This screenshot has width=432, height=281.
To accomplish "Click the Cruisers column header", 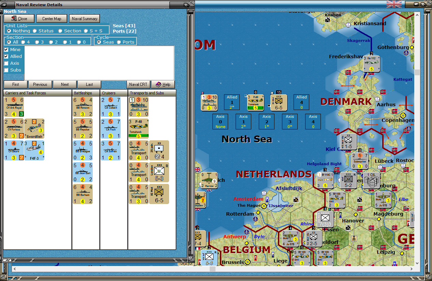I will click(114, 93).
